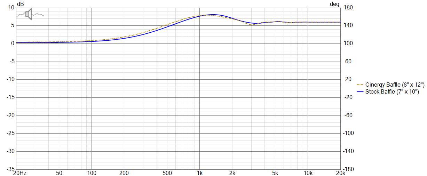Click the 10k frequency axis label
The image size is (427, 176).
point(308,173)
